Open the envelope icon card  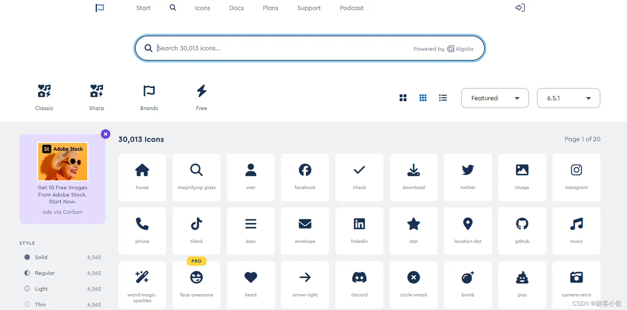[x=305, y=231]
